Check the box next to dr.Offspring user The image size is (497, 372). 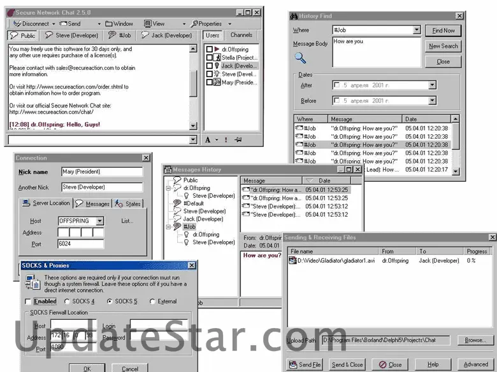pyautogui.click(x=209, y=50)
